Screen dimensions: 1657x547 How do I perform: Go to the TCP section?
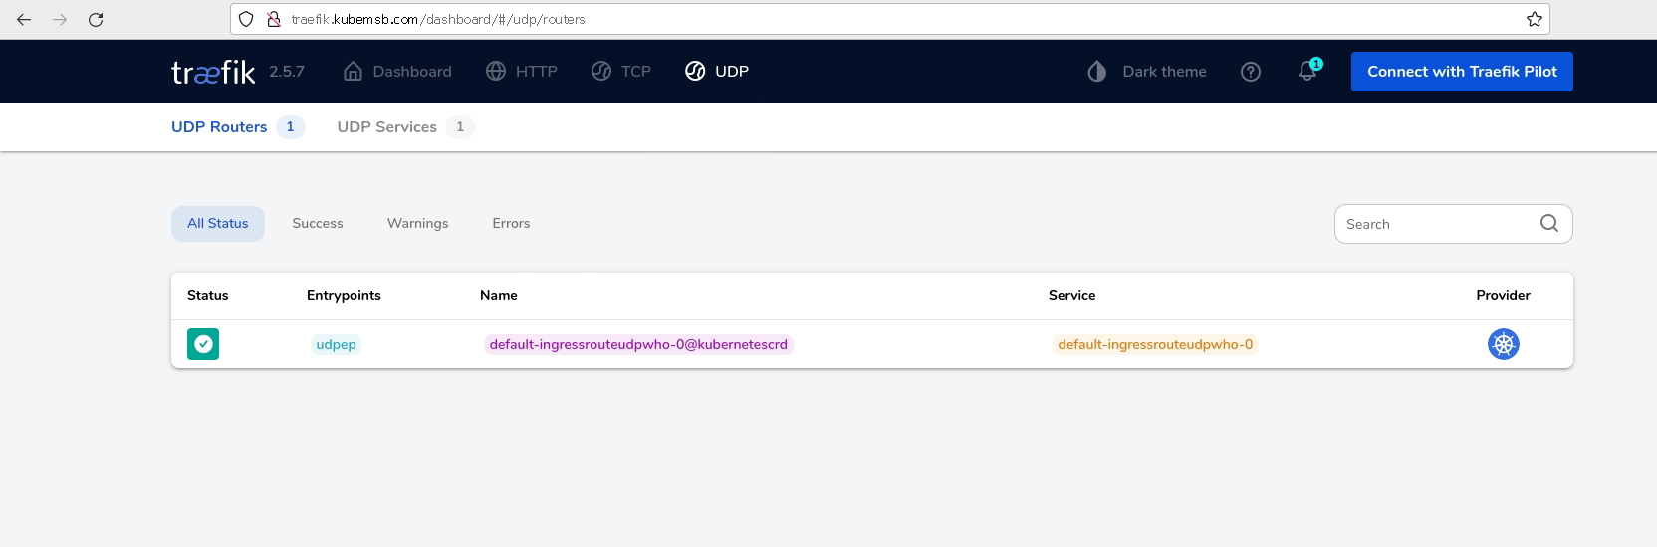point(621,72)
